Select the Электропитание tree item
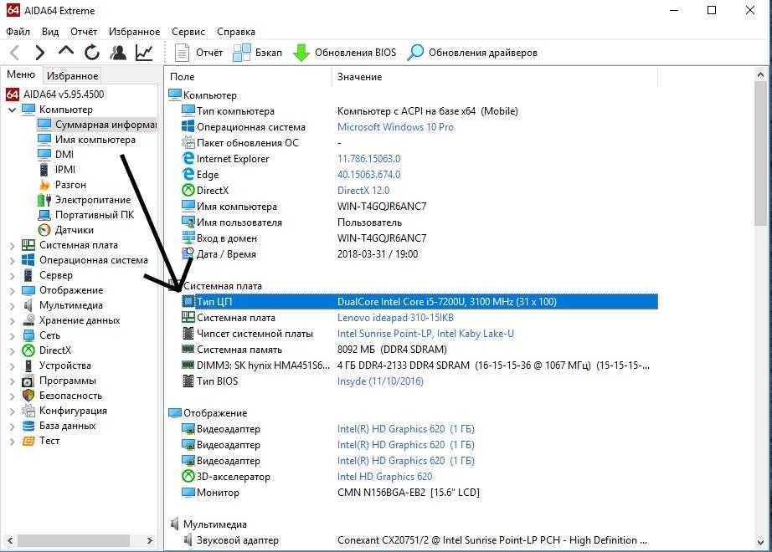The image size is (772, 552). pos(85,200)
